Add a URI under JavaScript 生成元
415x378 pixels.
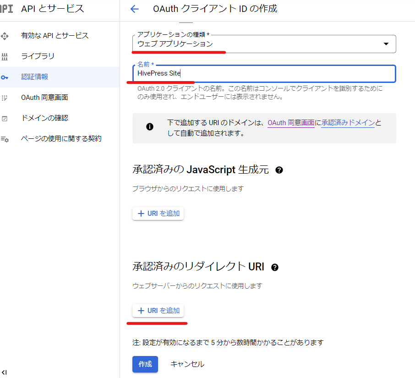pos(158,214)
